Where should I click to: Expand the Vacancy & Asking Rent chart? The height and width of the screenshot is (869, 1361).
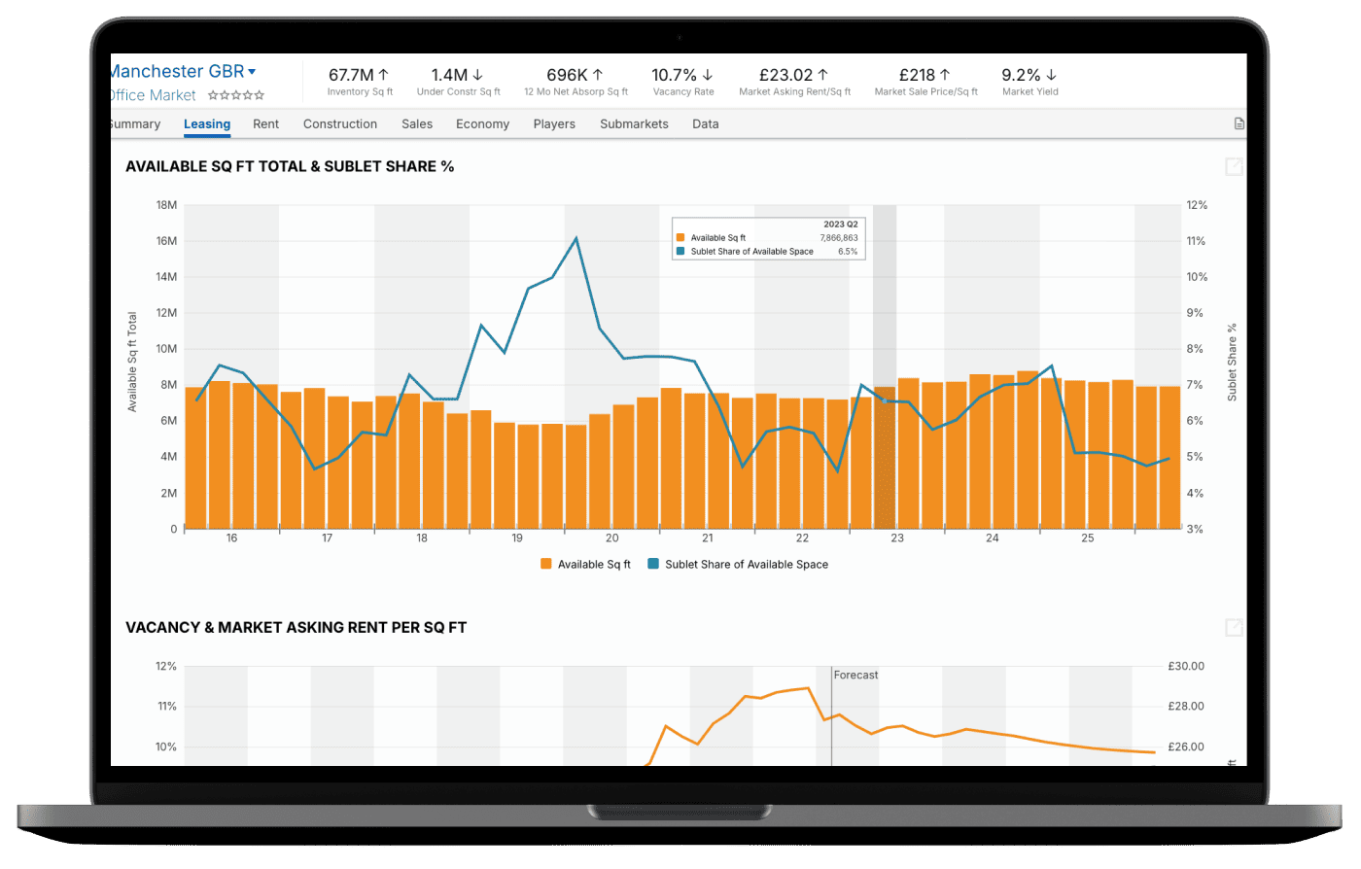click(x=1234, y=628)
